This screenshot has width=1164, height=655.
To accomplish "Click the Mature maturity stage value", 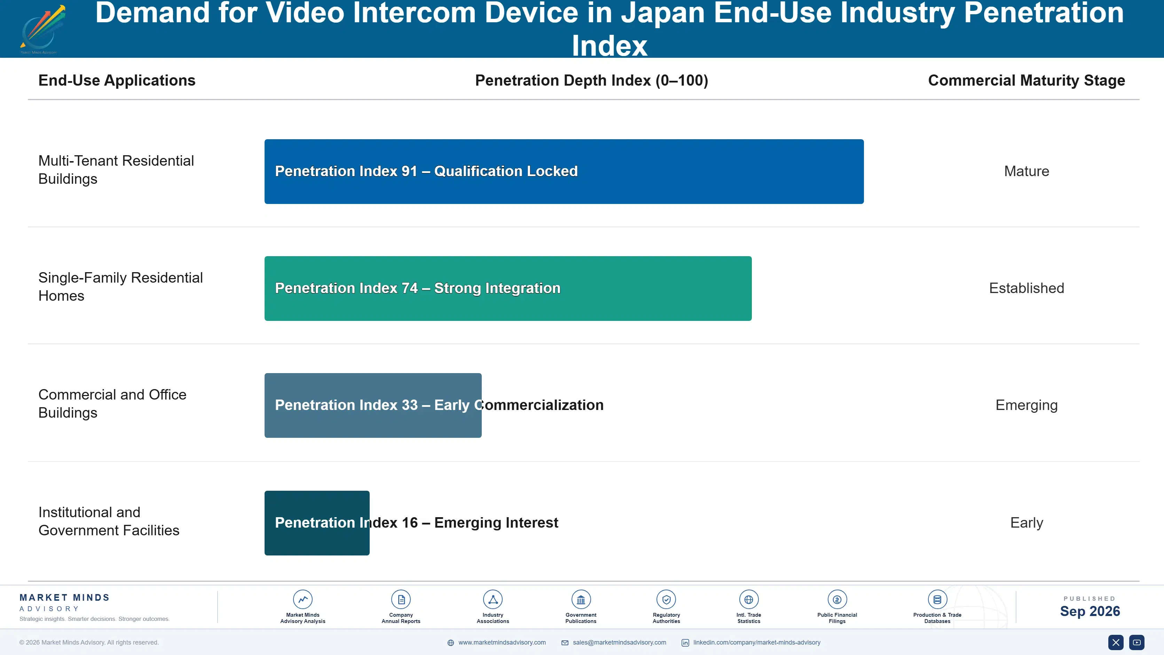I will click(1026, 171).
